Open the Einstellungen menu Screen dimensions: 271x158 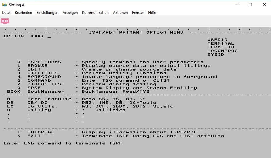[47, 13]
